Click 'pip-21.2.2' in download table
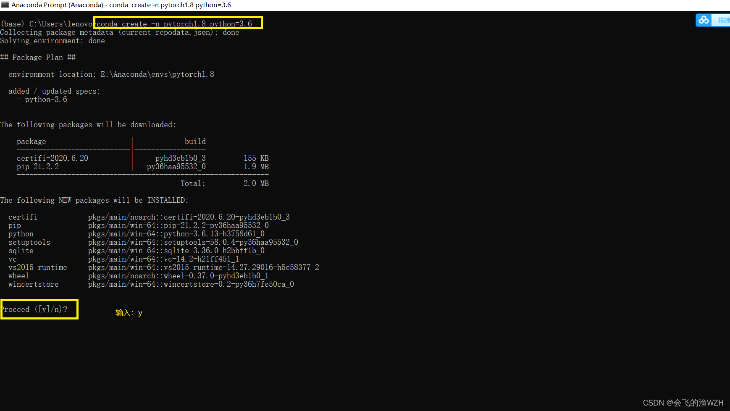The height and width of the screenshot is (411, 730). pyautogui.click(x=38, y=167)
